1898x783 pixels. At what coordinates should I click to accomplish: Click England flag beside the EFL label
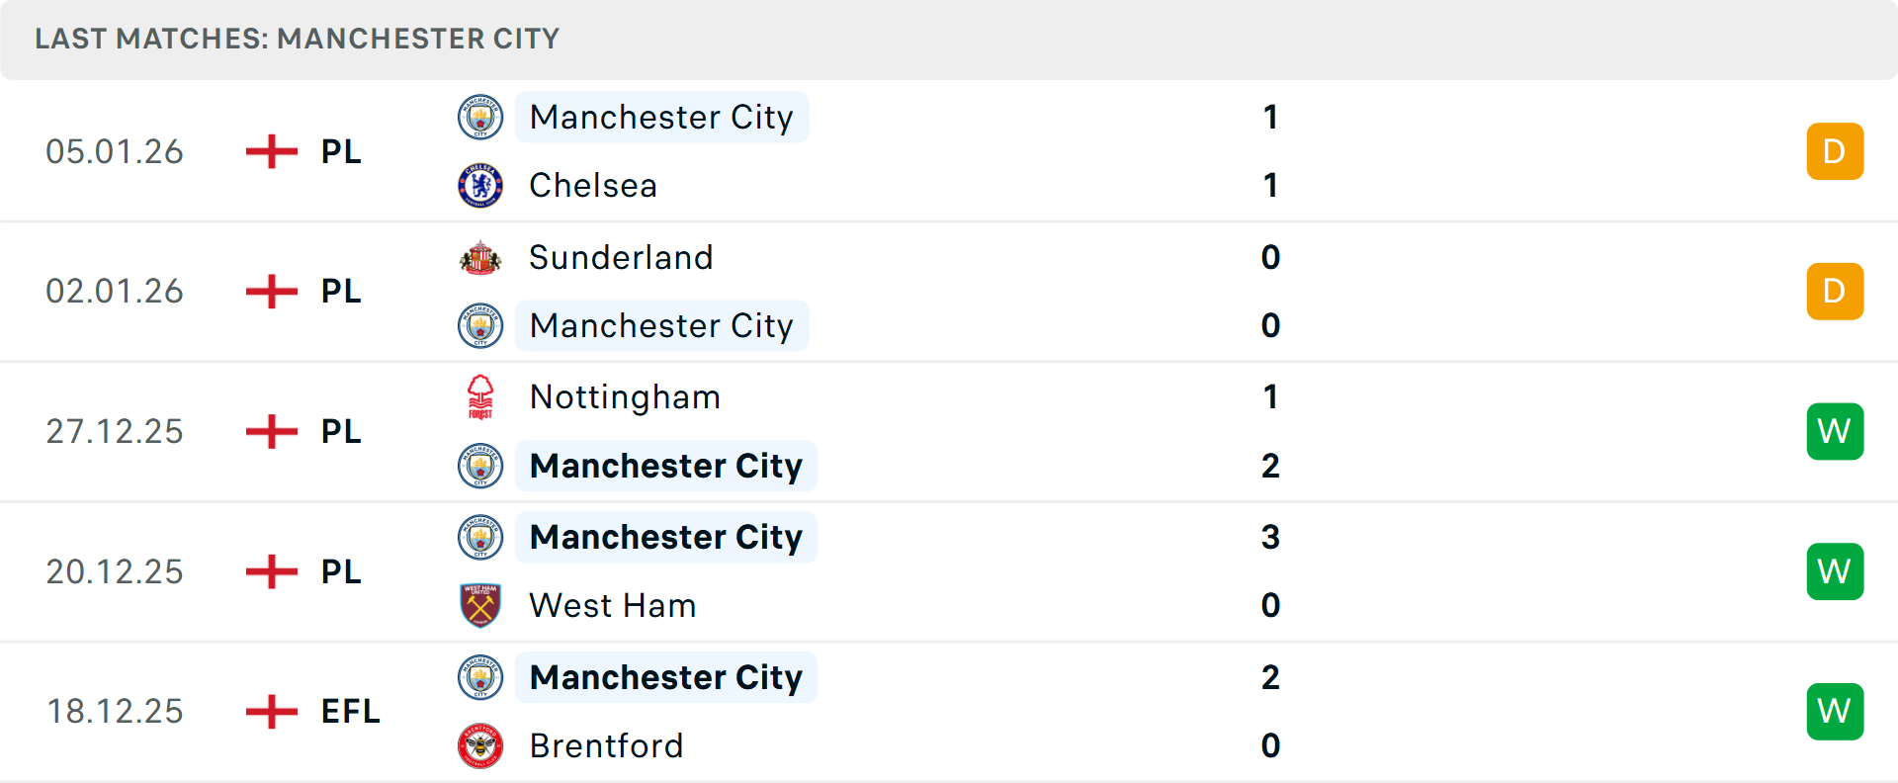tap(272, 711)
